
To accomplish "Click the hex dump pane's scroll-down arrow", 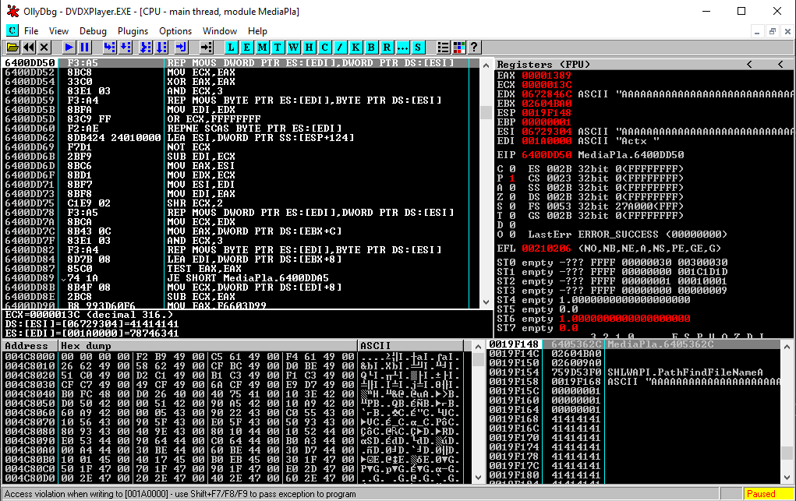I will [478, 477].
